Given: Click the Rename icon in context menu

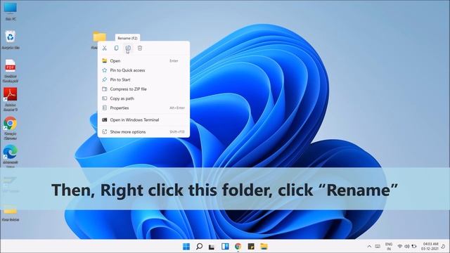Looking at the screenshot, I should (128, 48).
